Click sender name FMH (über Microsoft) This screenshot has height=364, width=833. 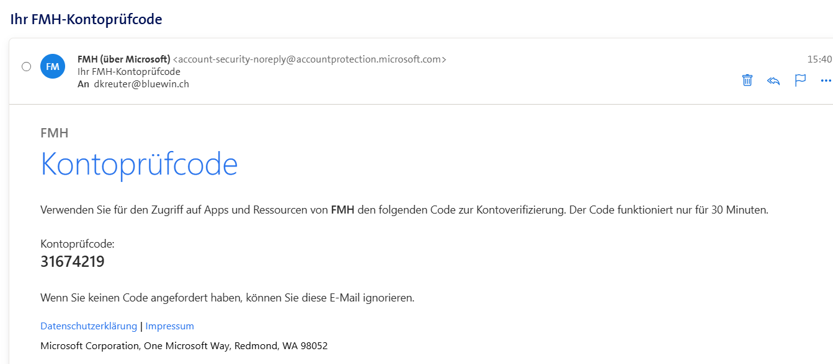coord(124,59)
